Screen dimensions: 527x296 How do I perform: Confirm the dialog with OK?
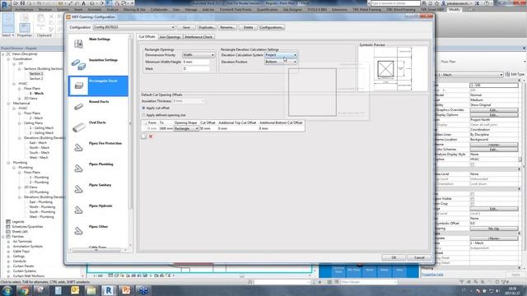click(394, 257)
